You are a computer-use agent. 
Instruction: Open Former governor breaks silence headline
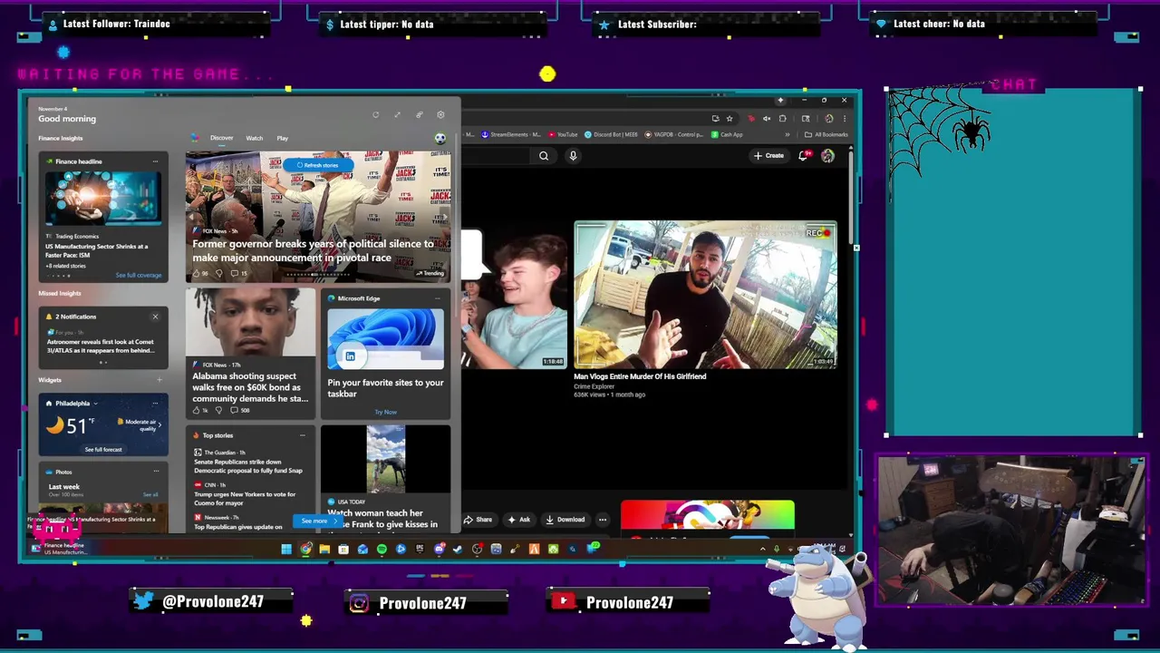pyautogui.click(x=314, y=250)
